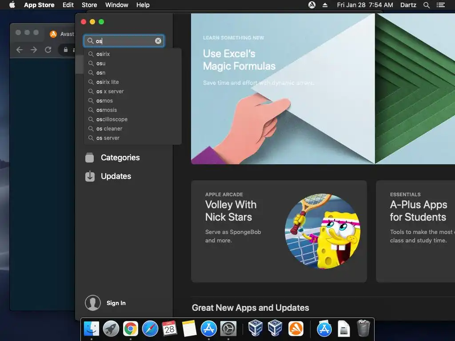Open A-Plus Apps for Students card
This screenshot has height=341, width=455.
(415, 231)
